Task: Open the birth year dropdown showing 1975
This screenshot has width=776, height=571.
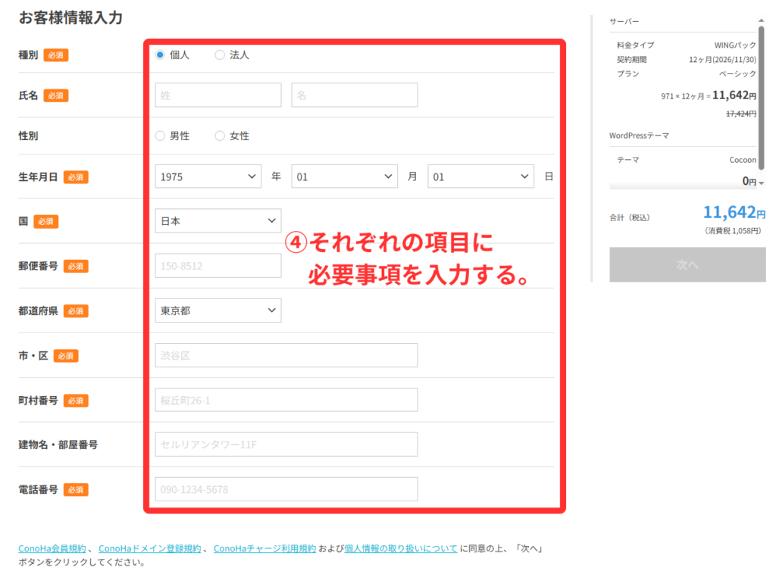Action: tap(208, 176)
